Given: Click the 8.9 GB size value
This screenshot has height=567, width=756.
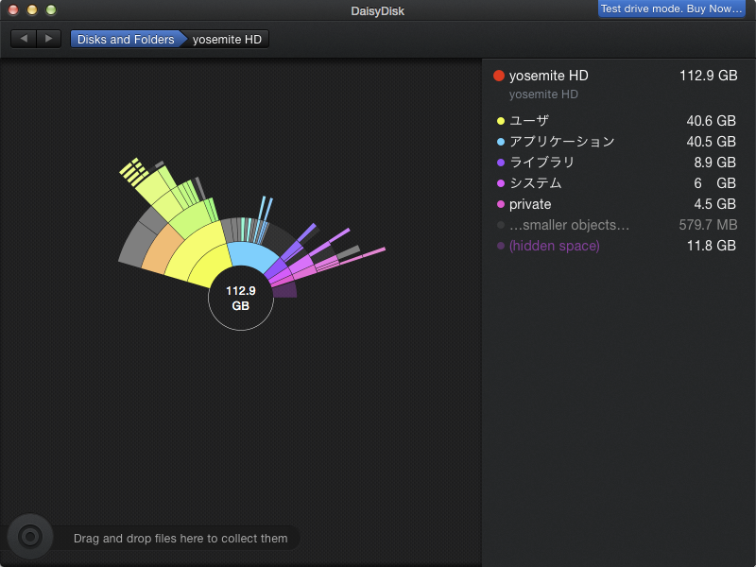Looking at the screenshot, I should [x=715, y=163].
